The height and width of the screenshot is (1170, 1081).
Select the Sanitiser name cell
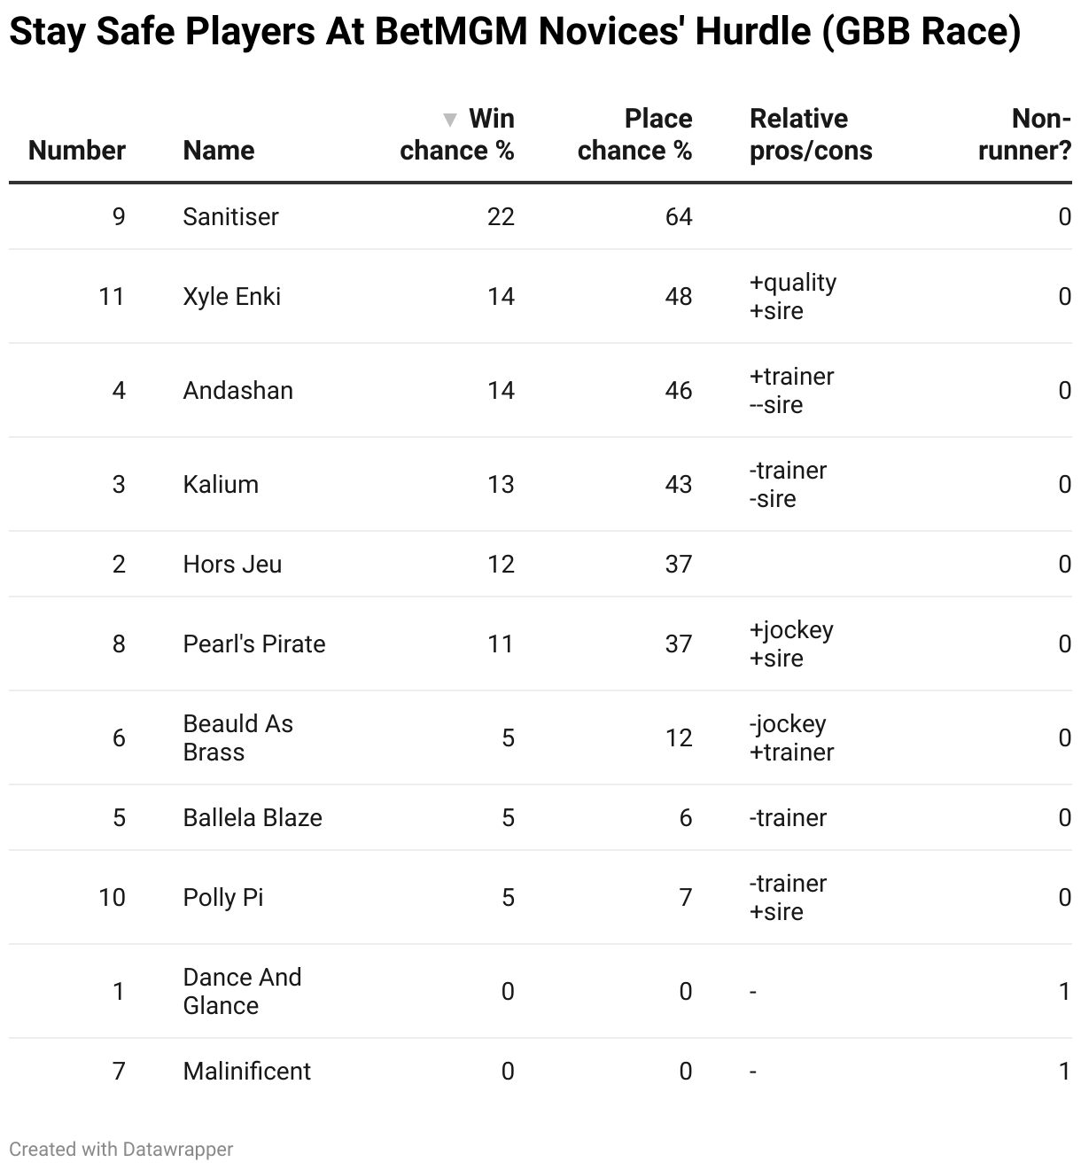coord(230,217)
